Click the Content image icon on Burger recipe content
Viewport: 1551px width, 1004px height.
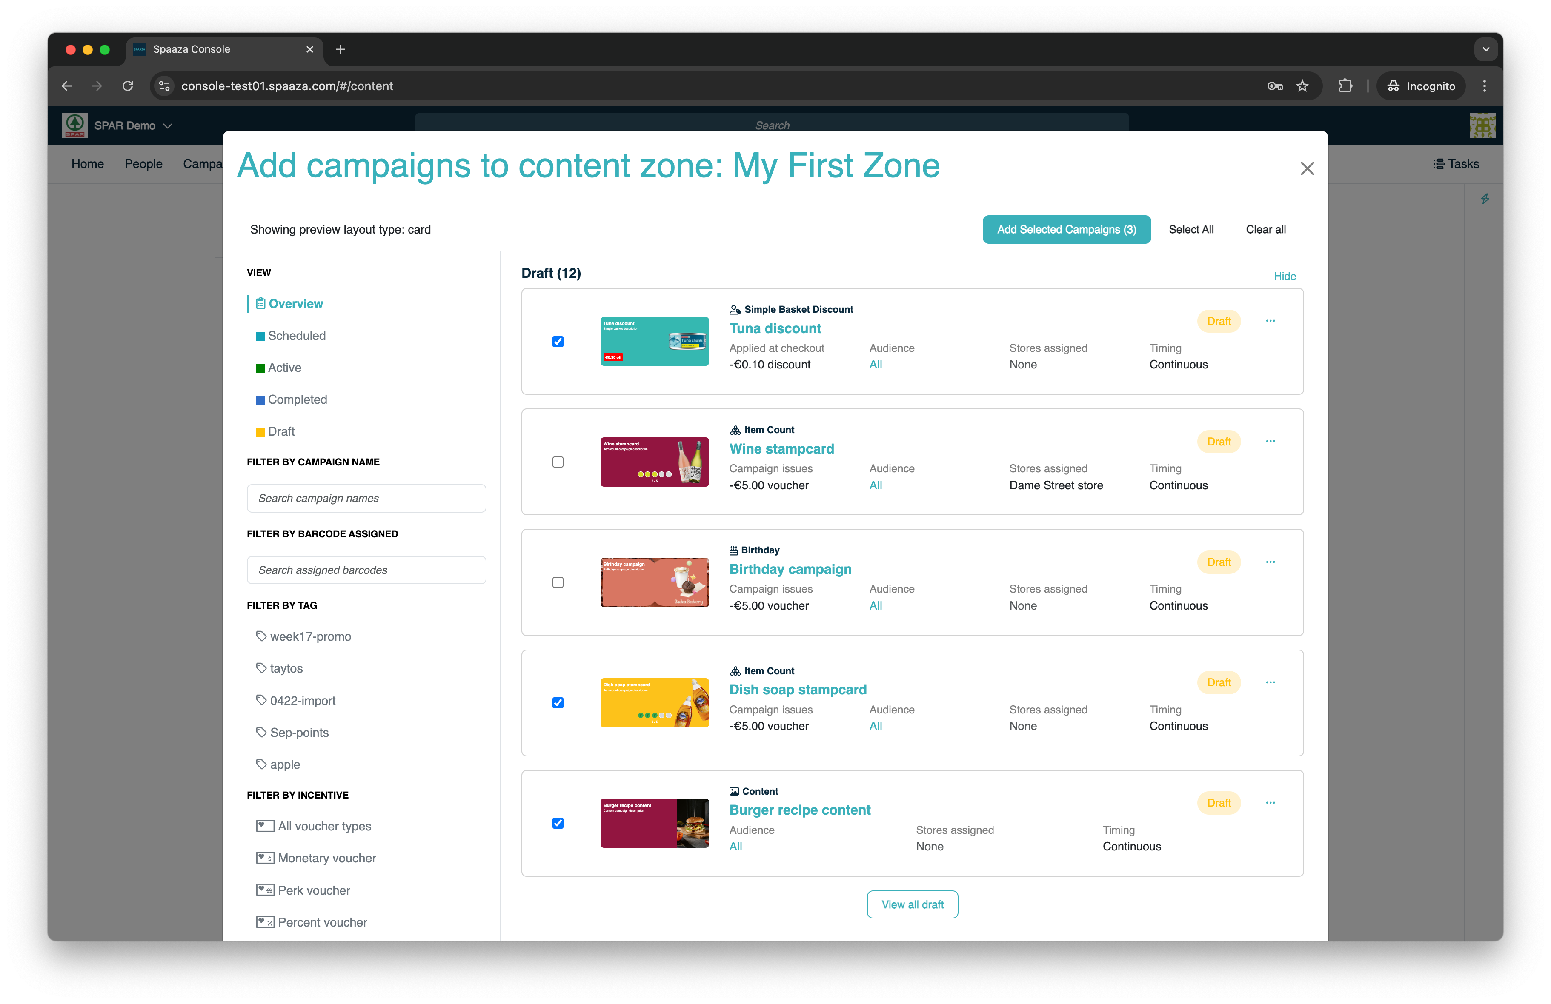coord(735,791)
